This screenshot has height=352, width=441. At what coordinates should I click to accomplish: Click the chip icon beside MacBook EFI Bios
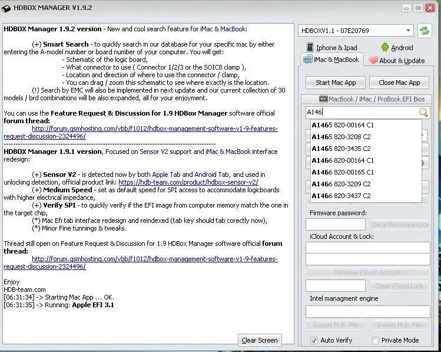pos(323,99)
